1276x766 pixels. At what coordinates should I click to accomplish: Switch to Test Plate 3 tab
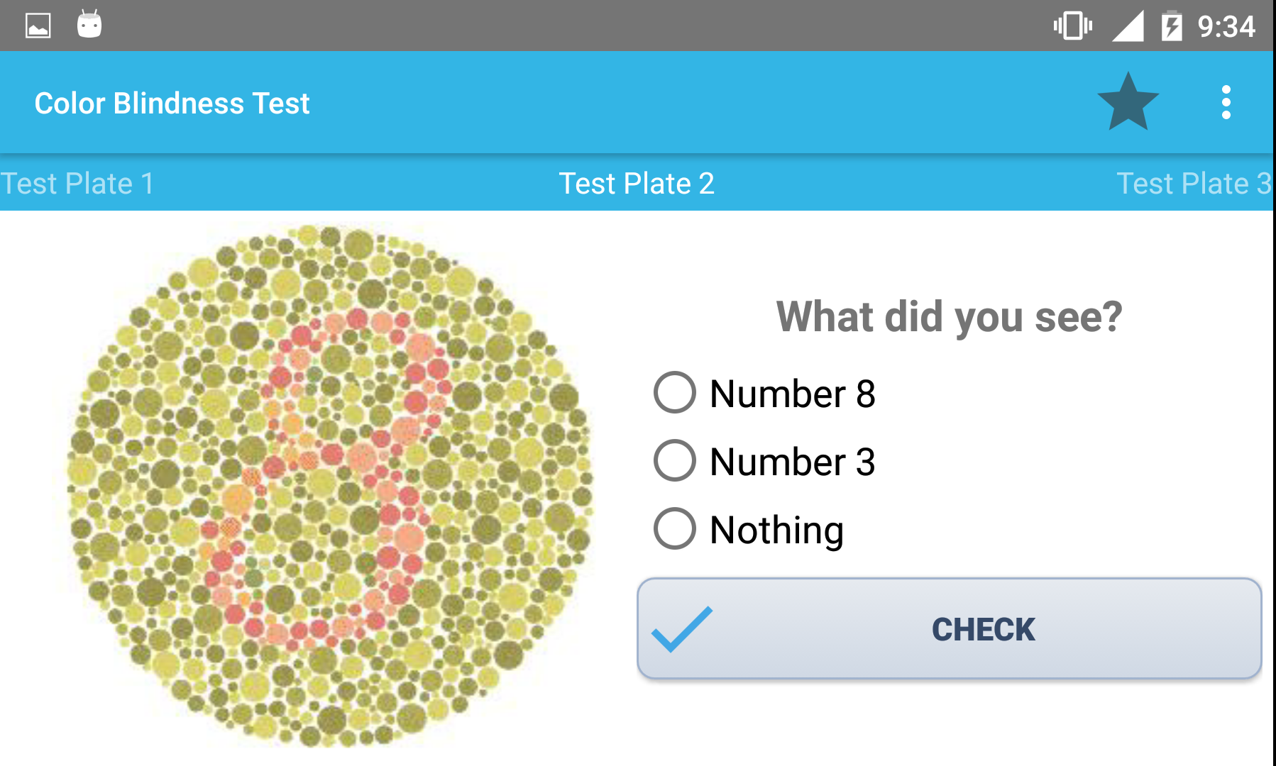click(1194, 184)
